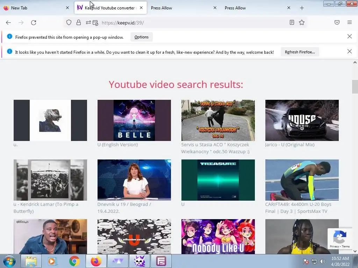Screen dimensions: 358x268
Task: Click the 'Jarico - U (Original Mix)' title
Action: click(290, 145)
